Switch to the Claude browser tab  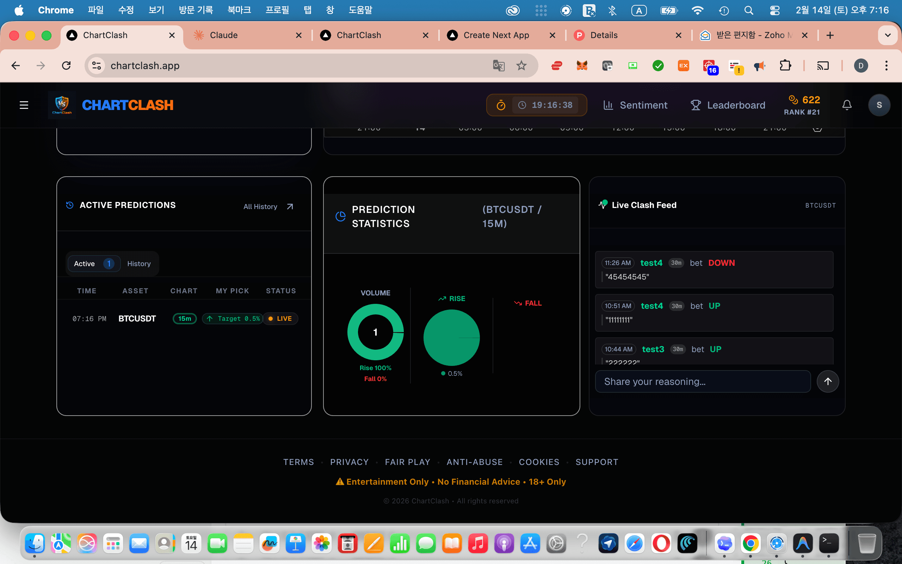[224, 35]
